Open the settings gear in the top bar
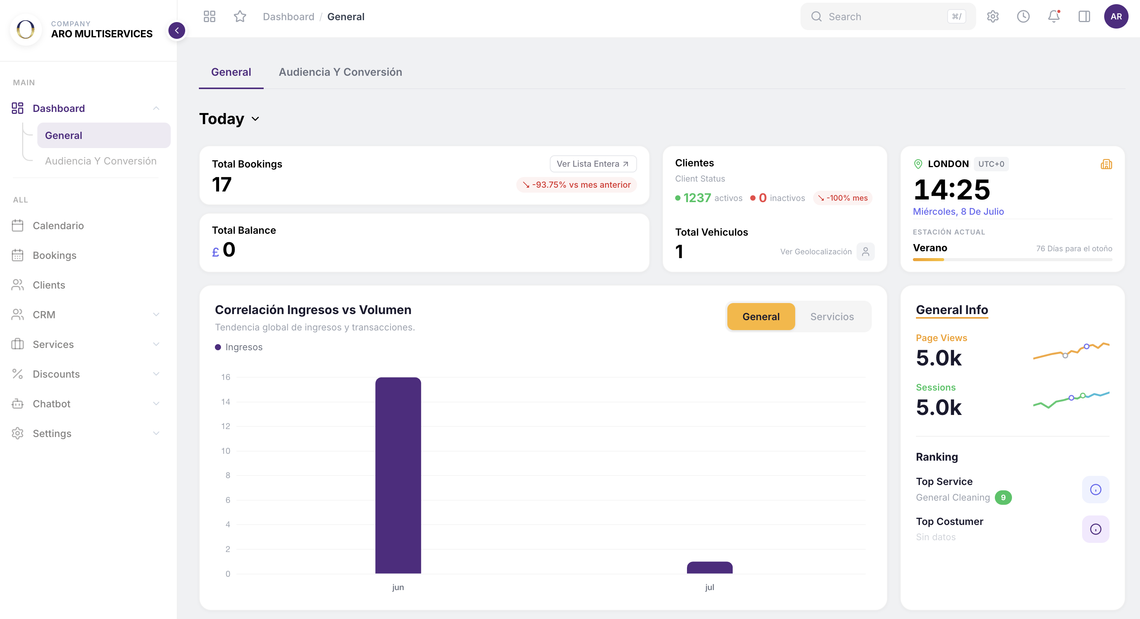Image resolution: width=1140 pixels, height=619 pixels. 993,17
